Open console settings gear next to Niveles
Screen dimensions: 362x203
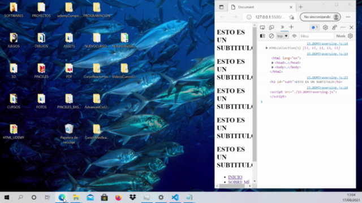pos(350,36)
